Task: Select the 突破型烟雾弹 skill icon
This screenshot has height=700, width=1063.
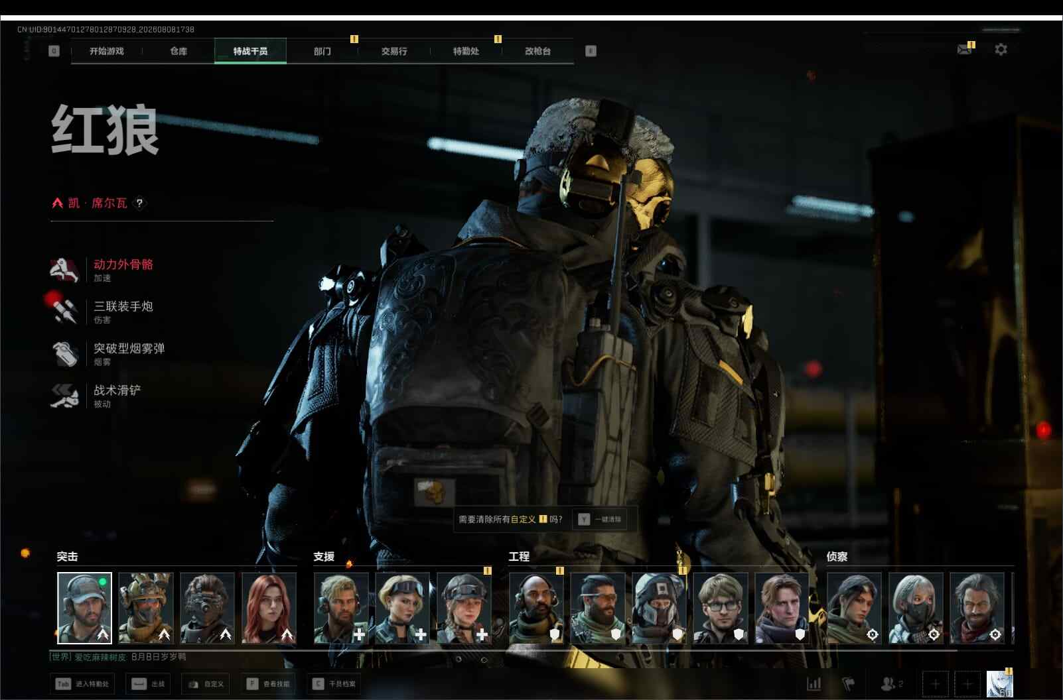Action: pos(64,354)
